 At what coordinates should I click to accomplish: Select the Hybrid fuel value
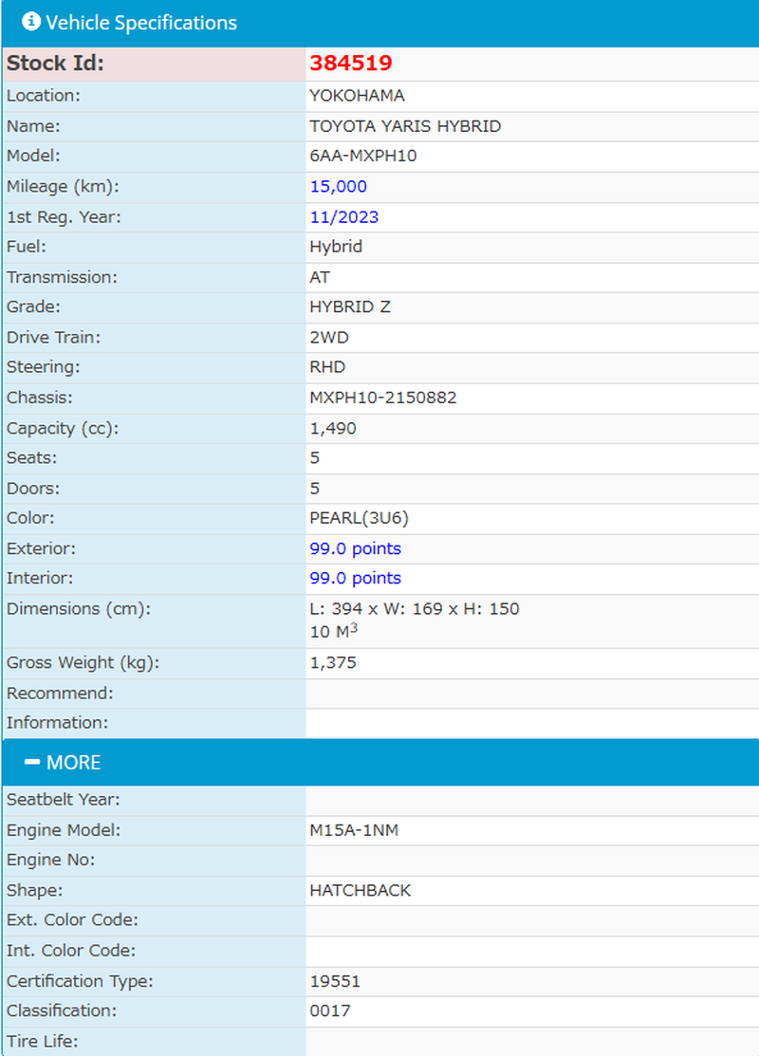point(336,247)
